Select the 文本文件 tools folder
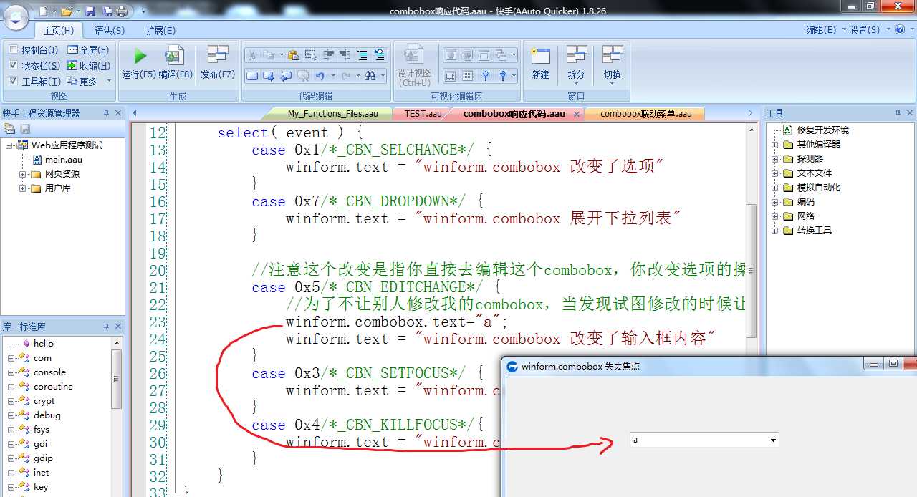917x497 pixels. click(x=815, y=173)
